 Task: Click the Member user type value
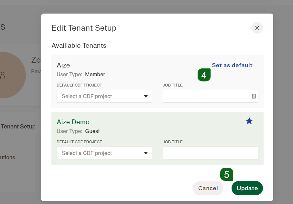95,75
